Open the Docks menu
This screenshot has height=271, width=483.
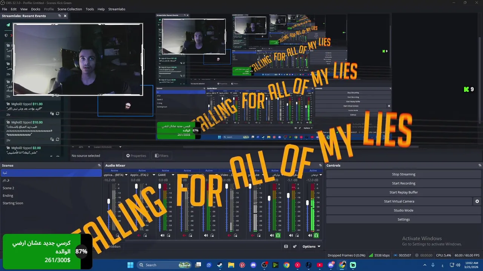[x=35, y=9]
